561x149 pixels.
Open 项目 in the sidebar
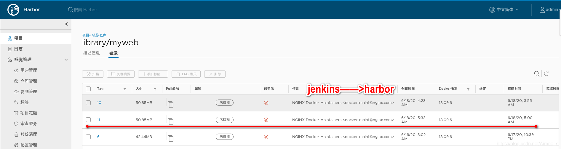(36, 38)
